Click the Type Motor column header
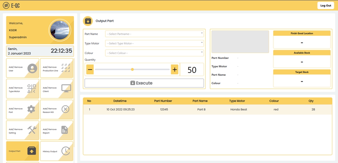 tap(237, 101)
